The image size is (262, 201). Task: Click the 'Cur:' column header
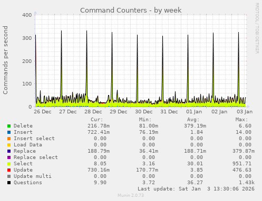[97, 120]
